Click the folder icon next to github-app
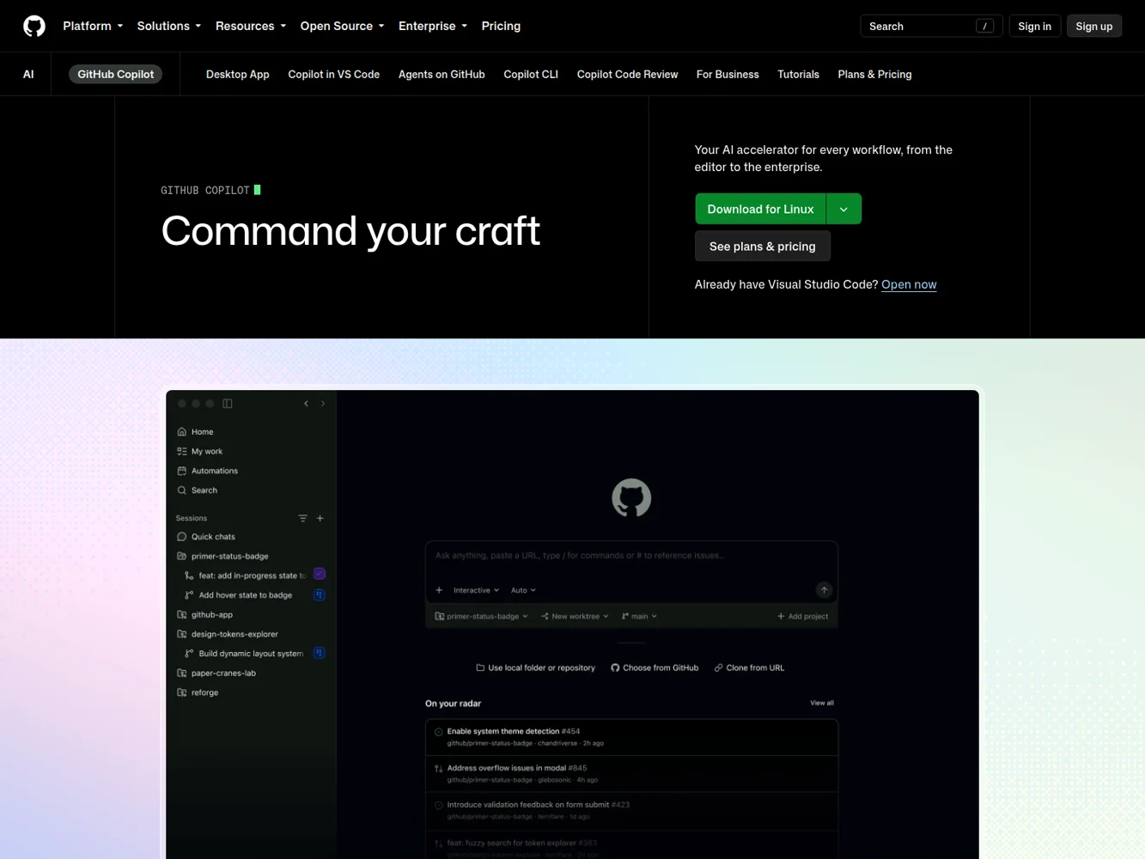Image resolution: width=1145 pixels, height=859 pixels. pyautogui.click(x=181, y=615)
